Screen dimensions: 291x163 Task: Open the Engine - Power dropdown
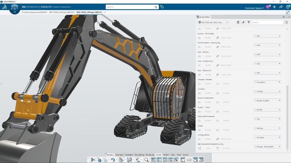pyautogui.click(x=267, y=110)
